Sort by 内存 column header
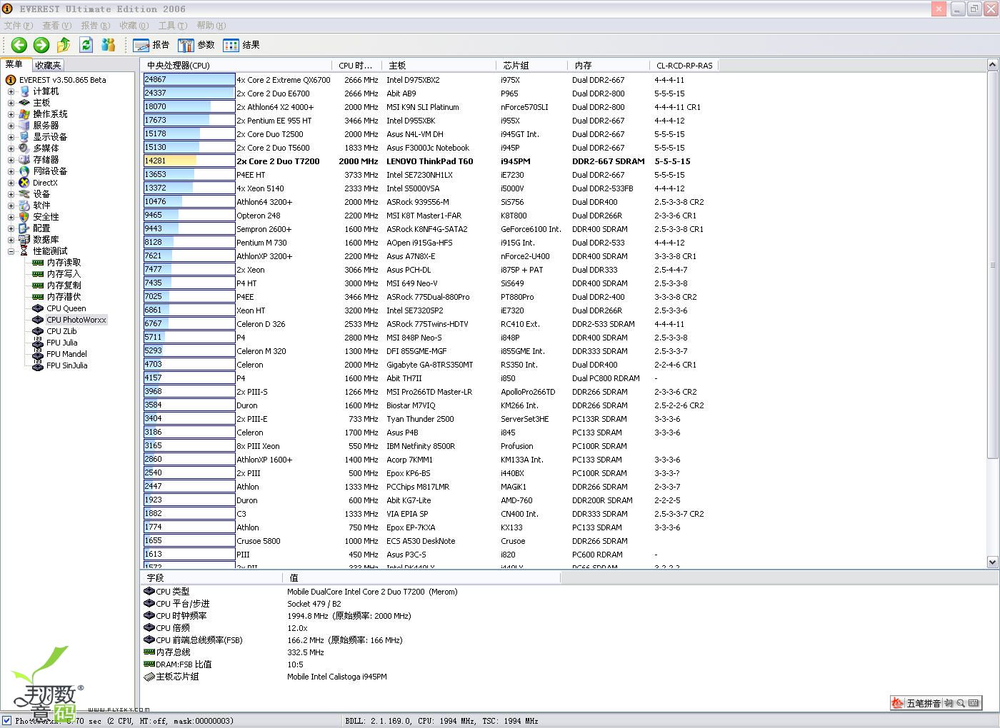 click(x=609, y=65)
